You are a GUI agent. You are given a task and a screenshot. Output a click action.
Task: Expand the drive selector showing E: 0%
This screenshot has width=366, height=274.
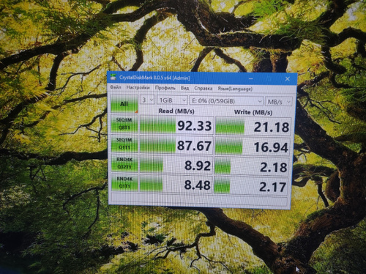[226, 101]
